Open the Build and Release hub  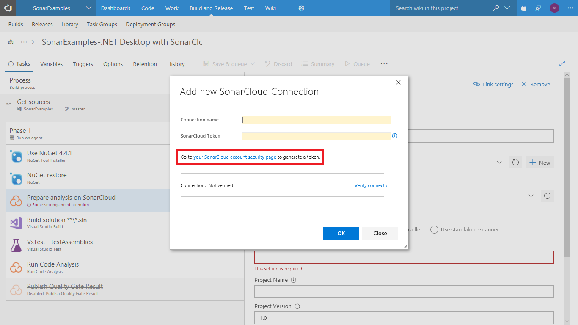click(x=211, y=8)
